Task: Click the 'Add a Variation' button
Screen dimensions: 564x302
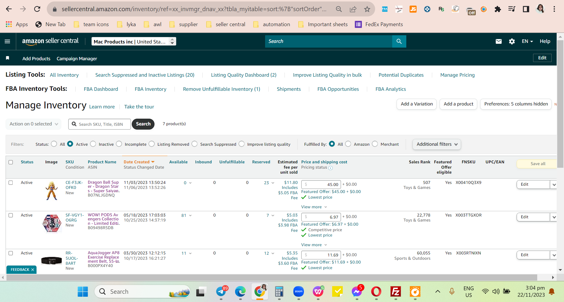Action: click(x=417, y=104)
